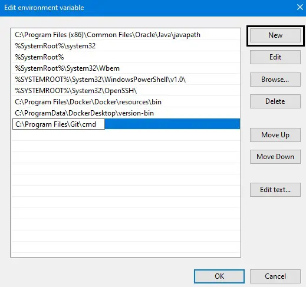Select the WindowsPowerShell v1.0 entry
Viewport: 306px width, 287px height.
(126, 80)
